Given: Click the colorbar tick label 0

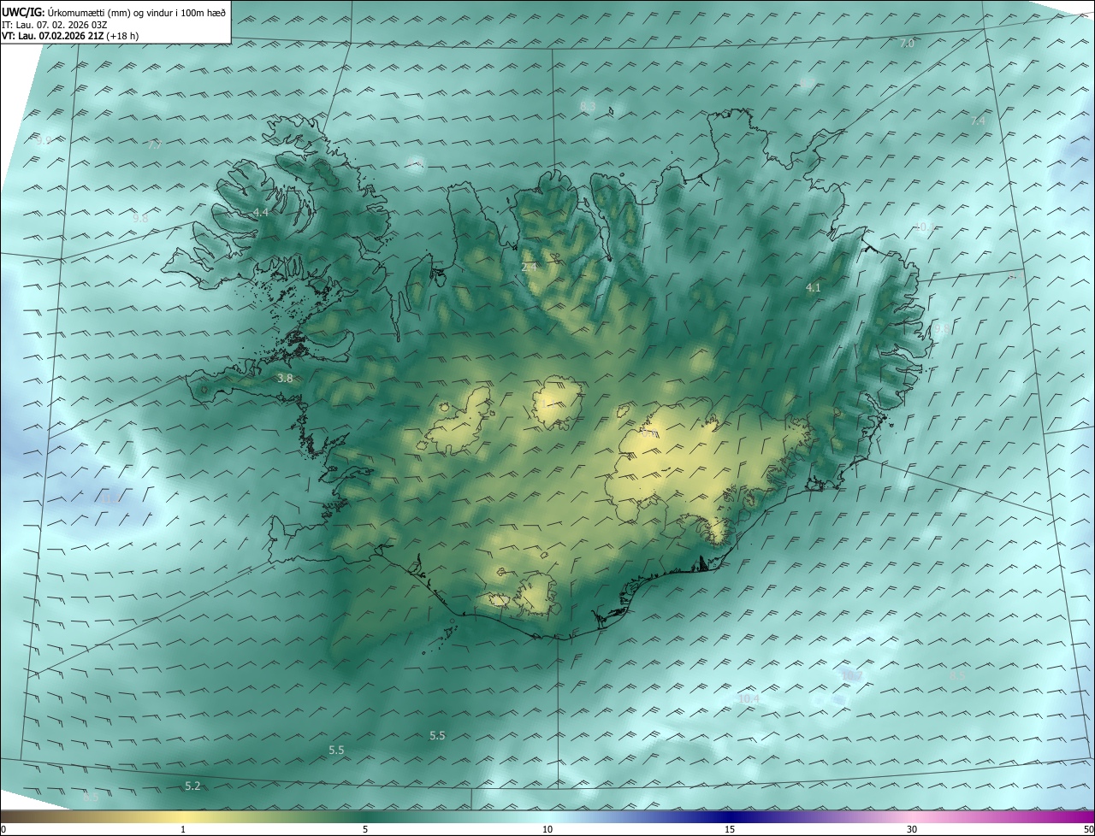Looking at the screenshot, I should 3,829.
